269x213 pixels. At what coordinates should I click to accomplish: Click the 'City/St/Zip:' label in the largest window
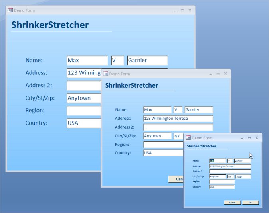click(x=40, y=98)
